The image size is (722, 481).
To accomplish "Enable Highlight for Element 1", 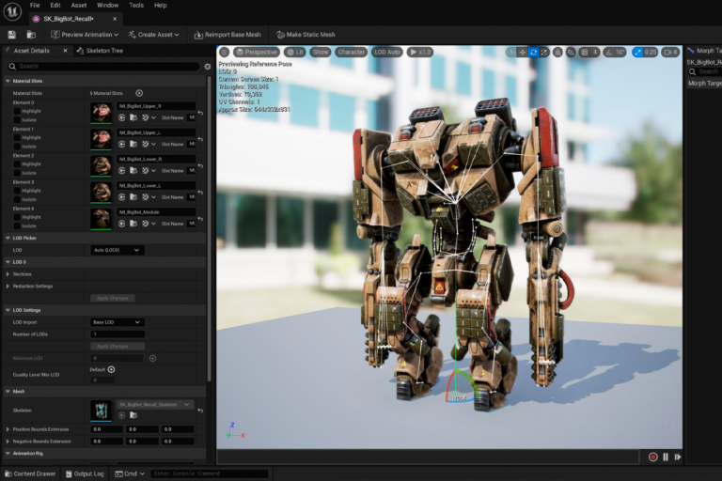I will pyautogui.click(x=17, y=137).
